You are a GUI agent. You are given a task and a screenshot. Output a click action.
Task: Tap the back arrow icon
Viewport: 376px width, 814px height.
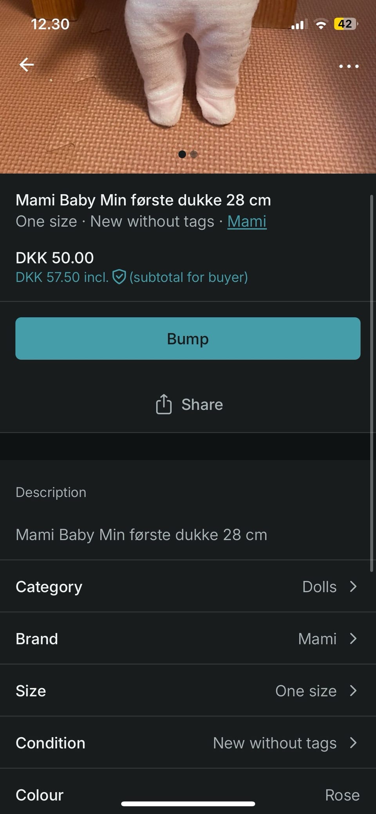pyautogui.click(x=27, y=65)
